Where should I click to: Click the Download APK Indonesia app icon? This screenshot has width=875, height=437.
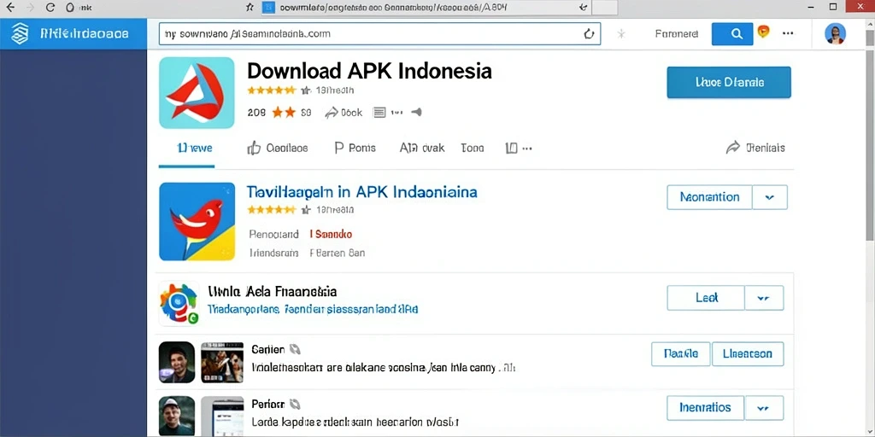tap(197, 92)
